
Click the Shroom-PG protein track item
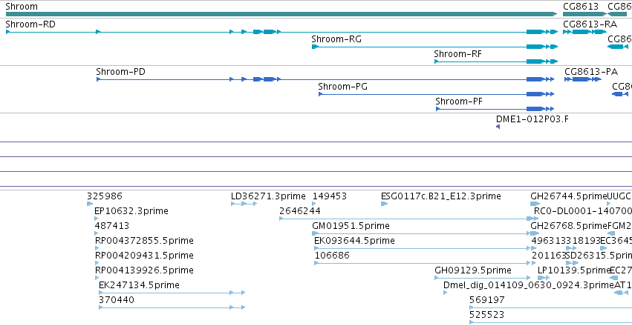[x=436, y=94]
